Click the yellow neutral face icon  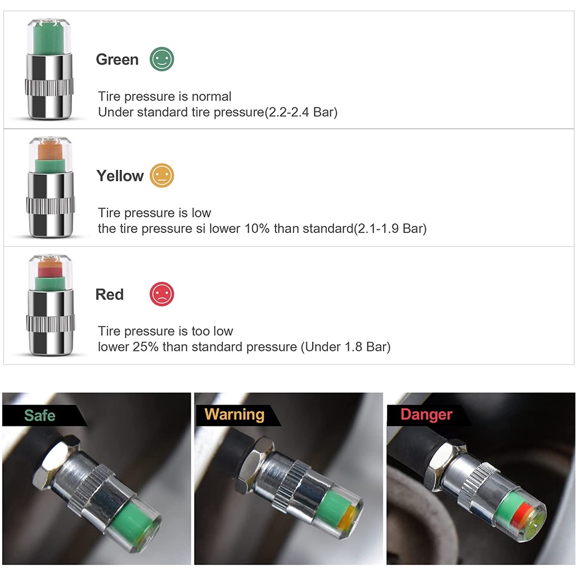click(x=161, y=175)
